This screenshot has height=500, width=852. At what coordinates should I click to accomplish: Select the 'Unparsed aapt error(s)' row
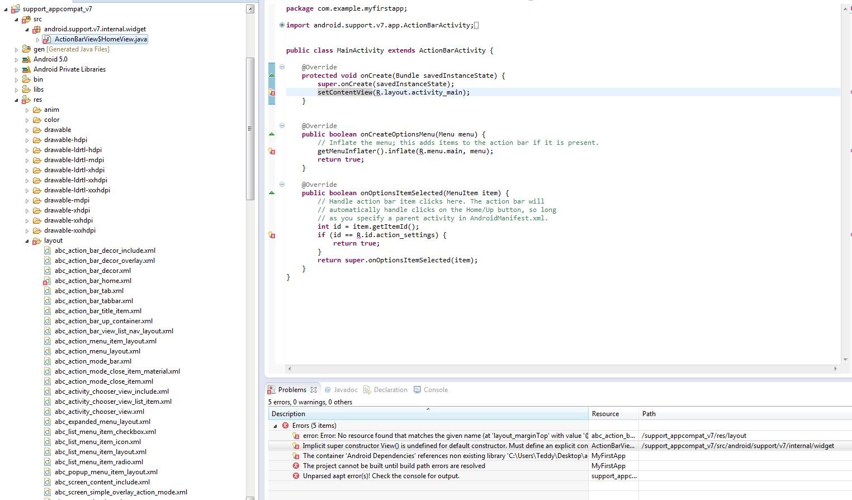(560, 476)
